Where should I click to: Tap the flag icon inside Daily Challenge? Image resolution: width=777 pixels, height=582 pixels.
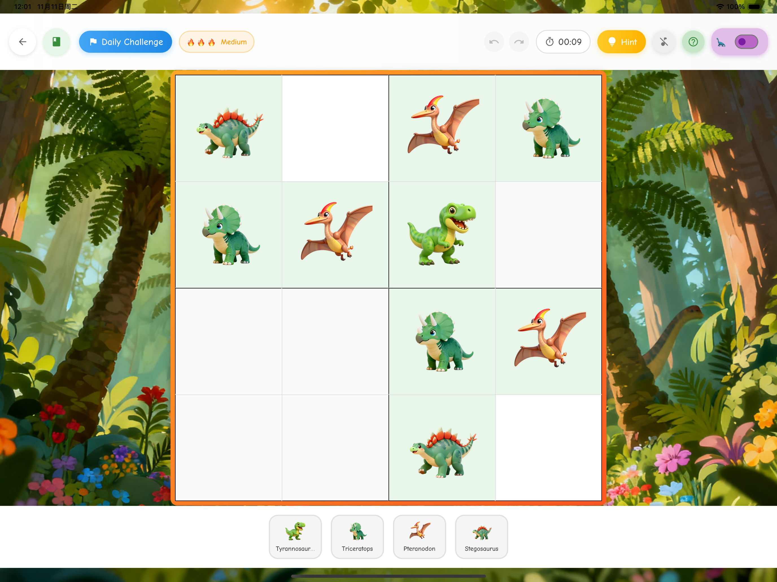[x=93, y=42]
